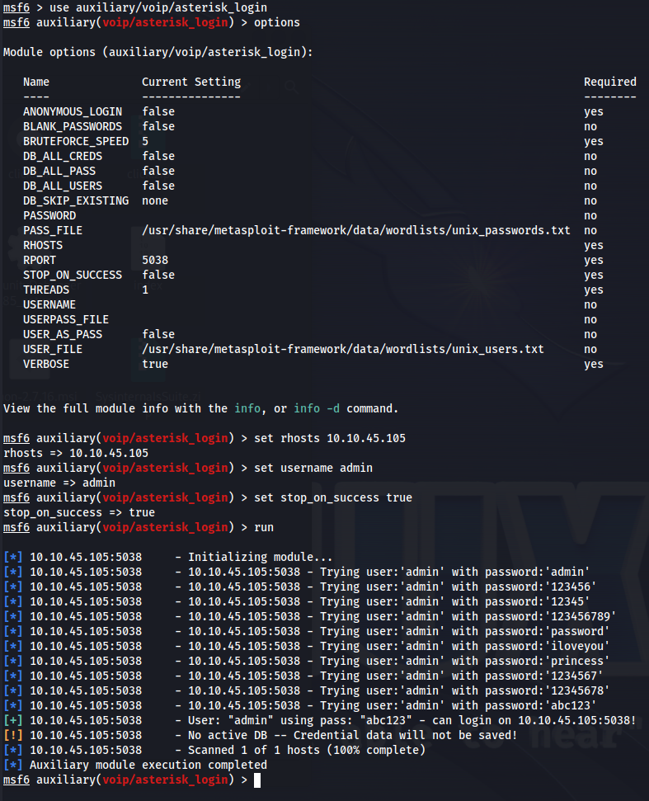The image size is (649, 801).
Task: Click the USERPASS_FILE option name
Action: point(66,318)
